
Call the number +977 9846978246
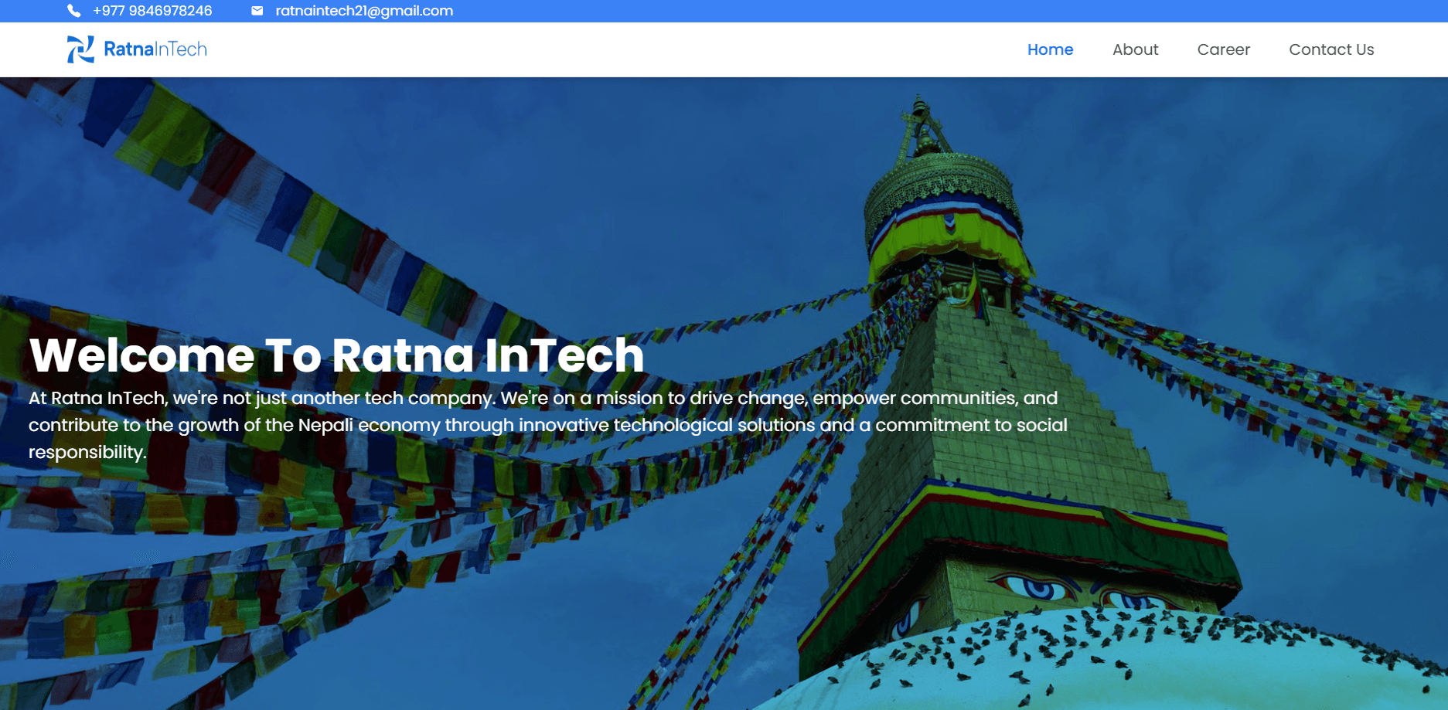152,11
